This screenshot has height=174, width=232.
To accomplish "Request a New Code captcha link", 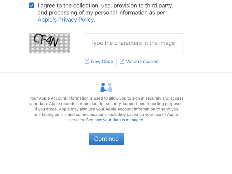I will (102, 62).
